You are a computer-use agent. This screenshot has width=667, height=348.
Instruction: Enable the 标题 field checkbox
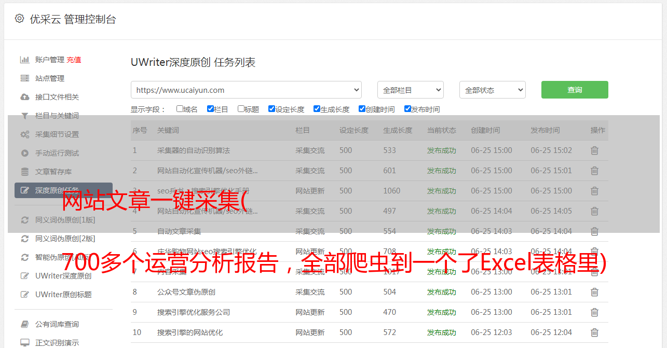pos(241,109)
